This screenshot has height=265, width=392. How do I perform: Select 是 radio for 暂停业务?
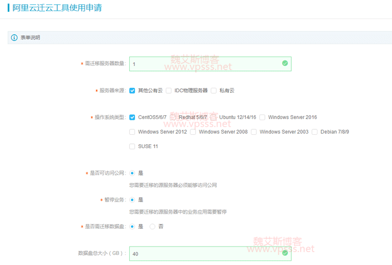(x=132, y=200)
